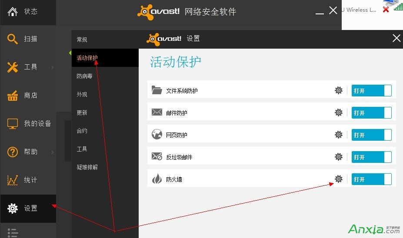Image resolution: width=403 pixels, height=238 pixels.
Task: Open the 防病毒 settings tab
Action: pyautogui.click(x=105, y=76)
